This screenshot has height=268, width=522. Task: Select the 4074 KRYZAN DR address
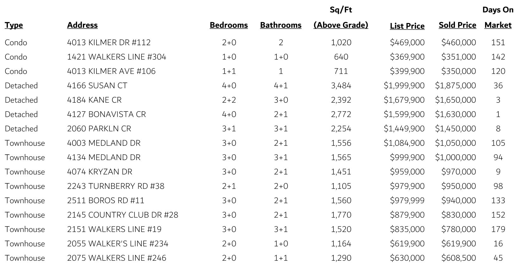[100, 172]
